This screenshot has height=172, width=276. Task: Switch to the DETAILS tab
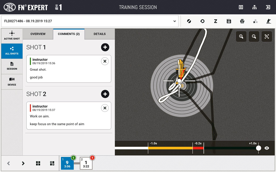tap(99, 34)
